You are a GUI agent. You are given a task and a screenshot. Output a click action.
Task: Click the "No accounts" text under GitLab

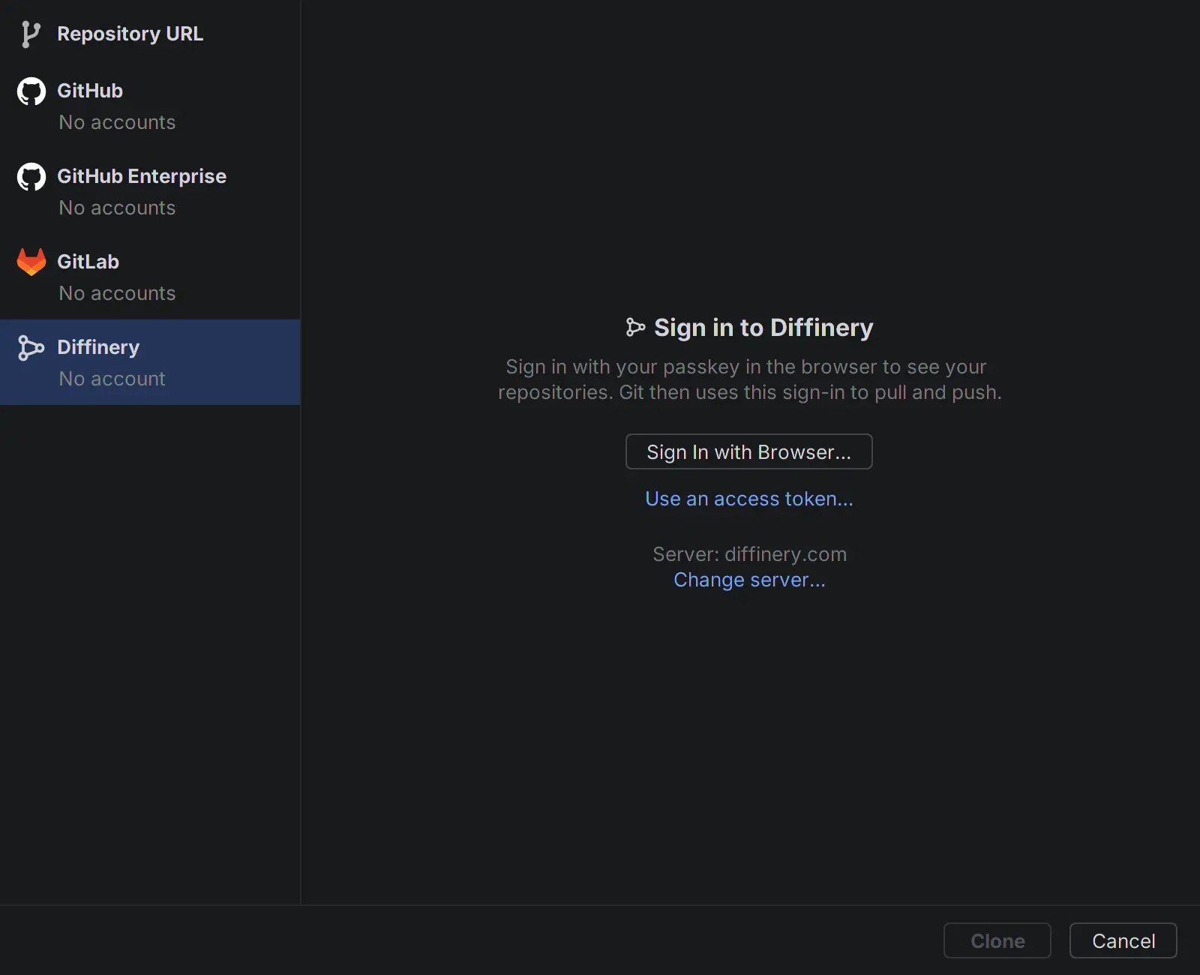click(x=117, y=293)
